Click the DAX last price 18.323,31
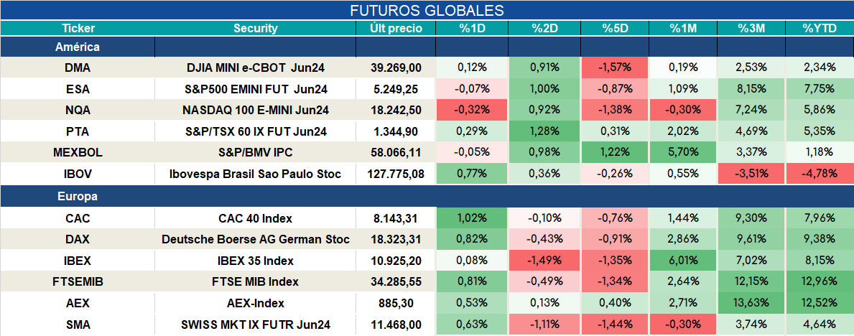 pyautogui.click(x=396, y=240)
